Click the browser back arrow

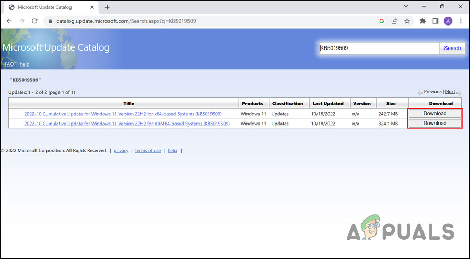click(x=9, y=21)
